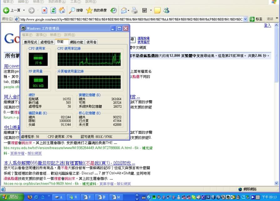
Task: Open the 處理程序 tab in Task Manager
Action: click(x=47, y=42)
